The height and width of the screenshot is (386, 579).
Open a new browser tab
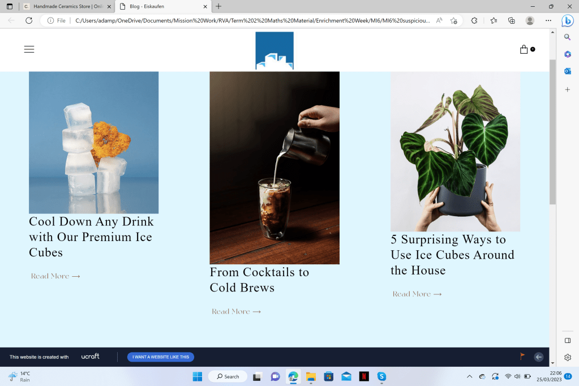[x=218, y=6]
